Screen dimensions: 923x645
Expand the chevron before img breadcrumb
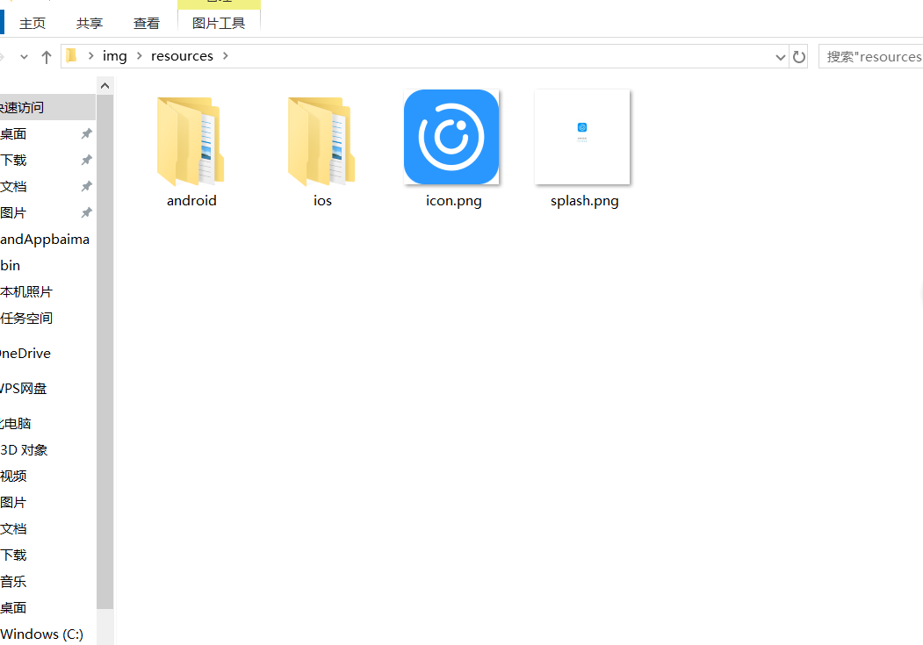tap(90, 56)
